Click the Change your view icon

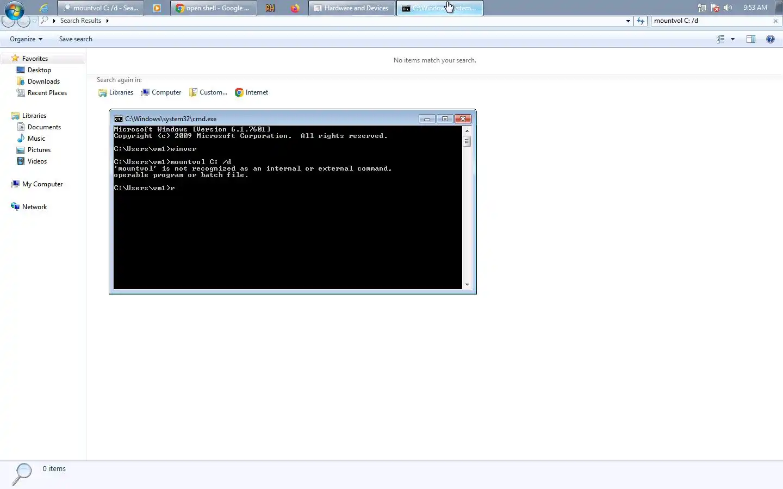(x=720, y=39)
